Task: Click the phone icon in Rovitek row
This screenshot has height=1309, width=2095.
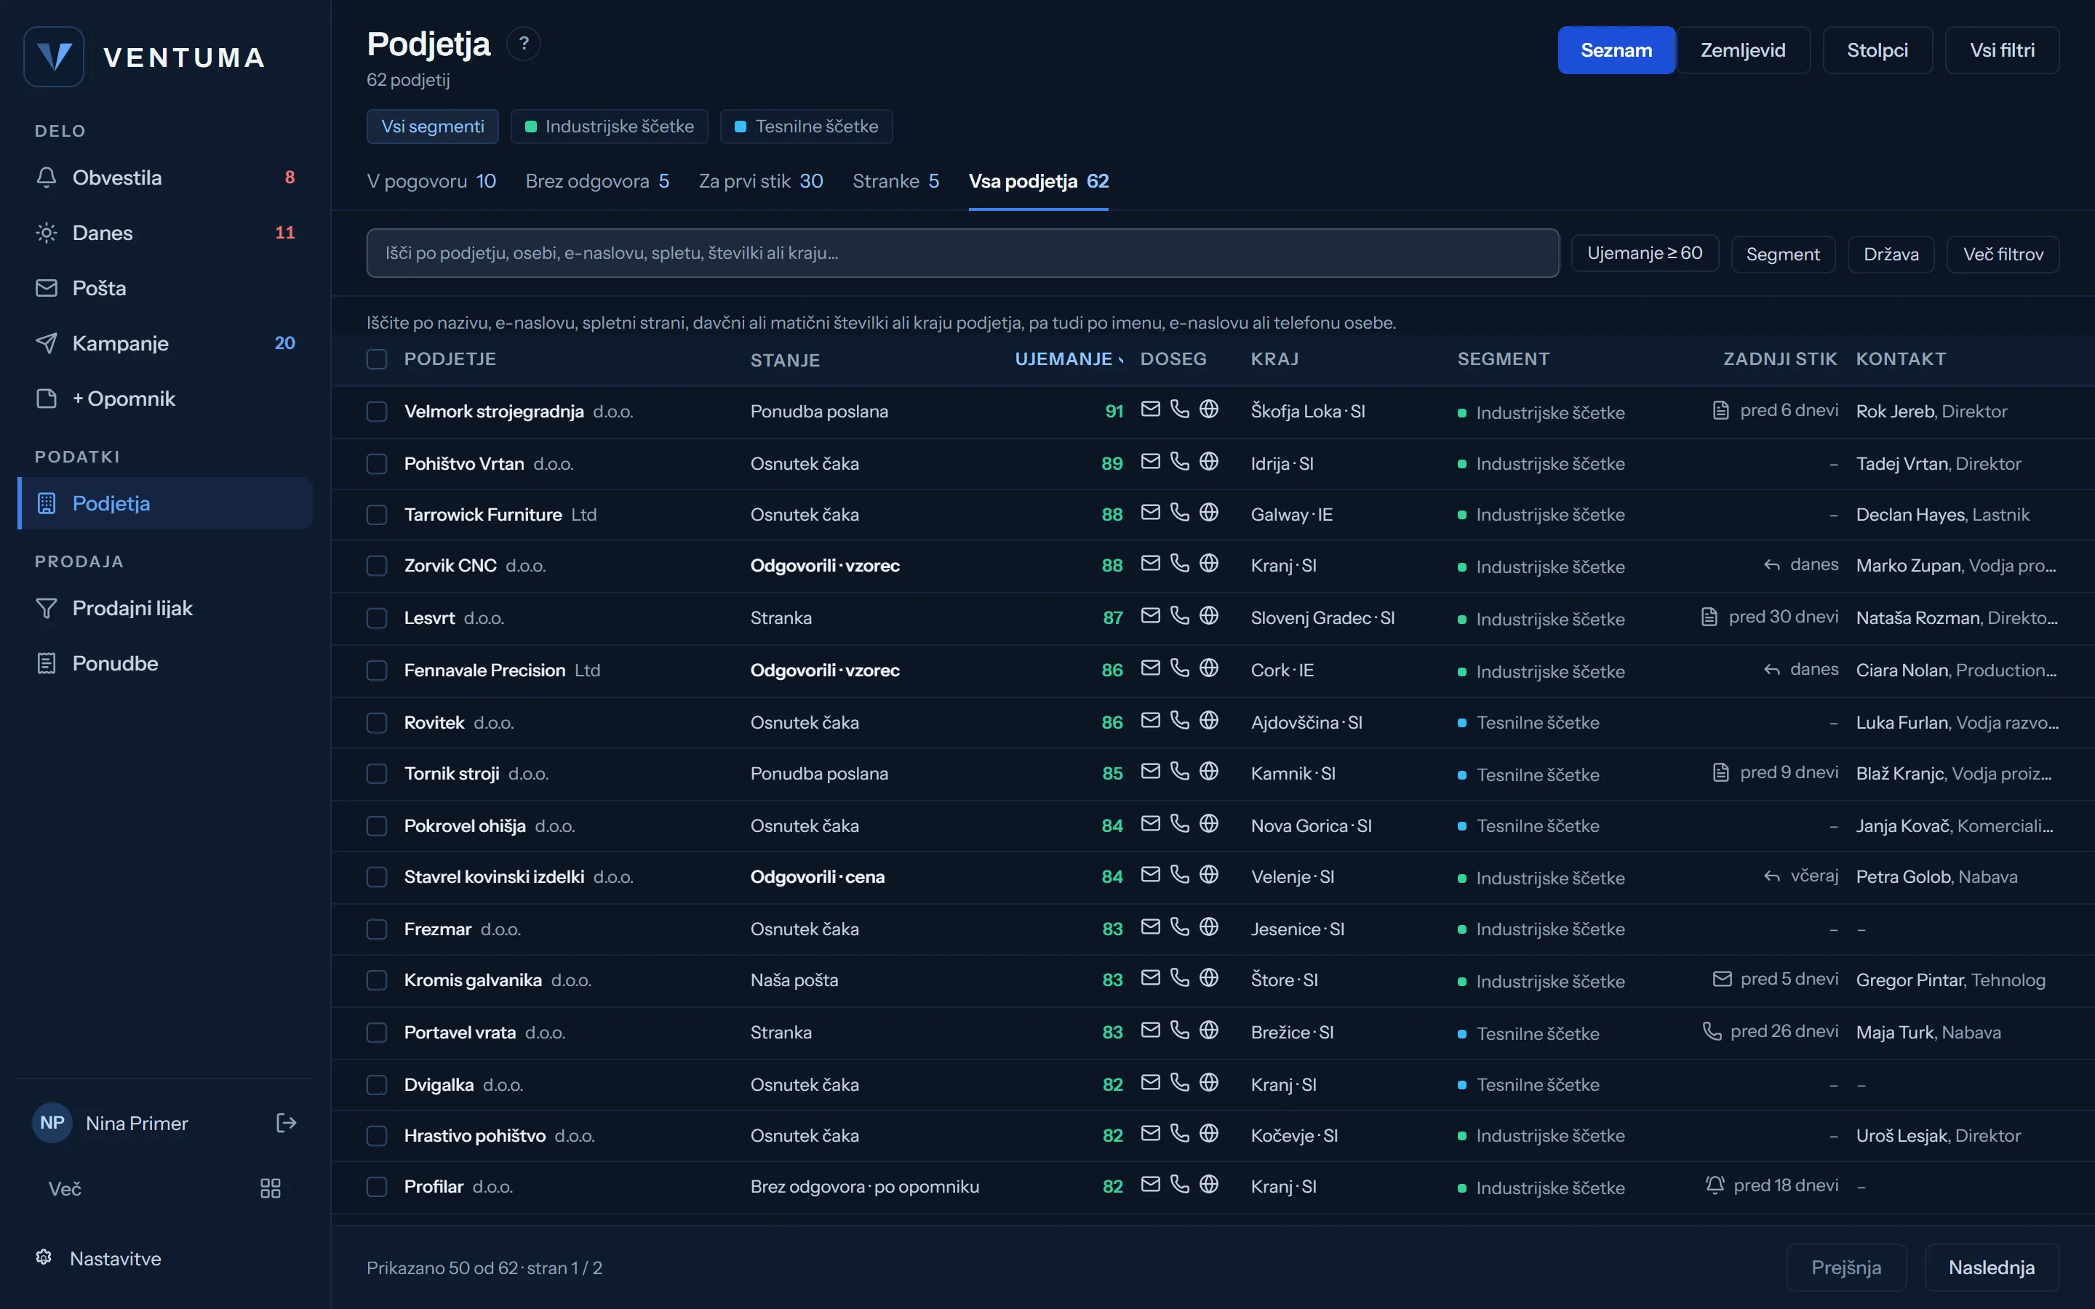Action: (1179, 720)
